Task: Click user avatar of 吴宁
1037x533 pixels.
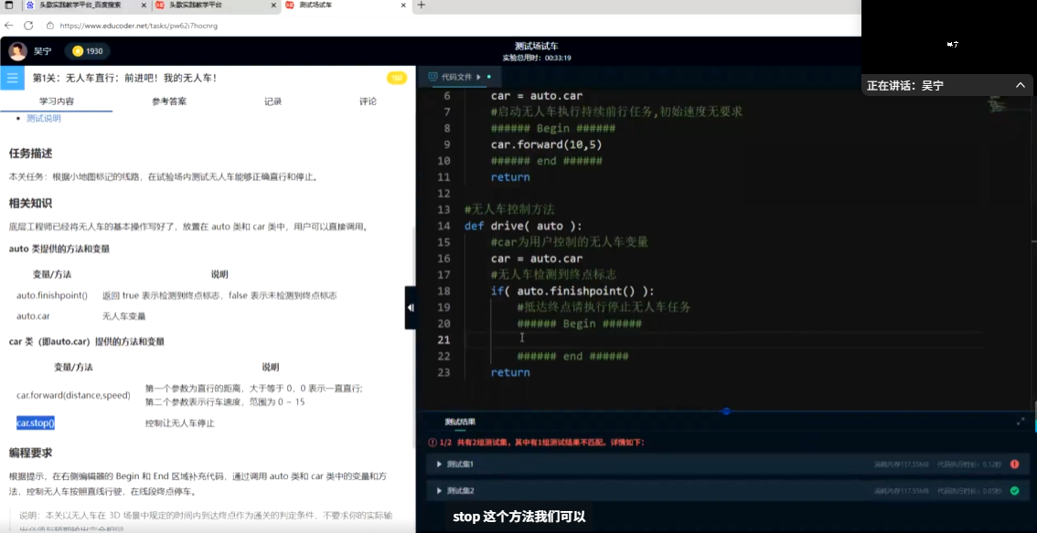Action: click(17, 51)
